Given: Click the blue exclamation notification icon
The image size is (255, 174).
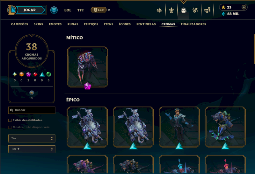Looking at the screenshot, I should 54,10.
